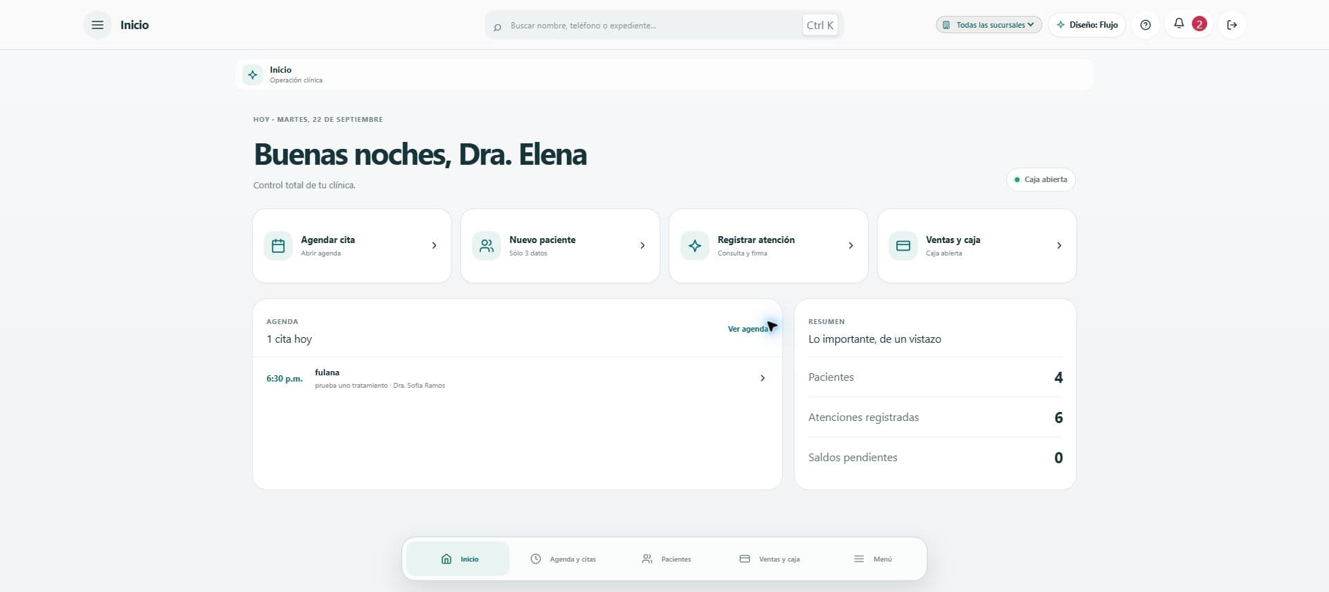The image size is (1329, 592).
Task: Click the logout arrow icon
Action: point(1232,25)
